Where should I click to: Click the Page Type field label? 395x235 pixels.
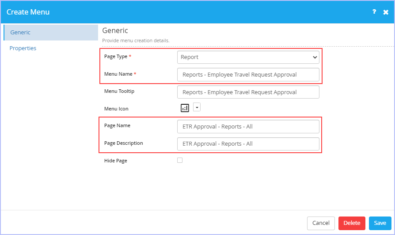[116, 57]
